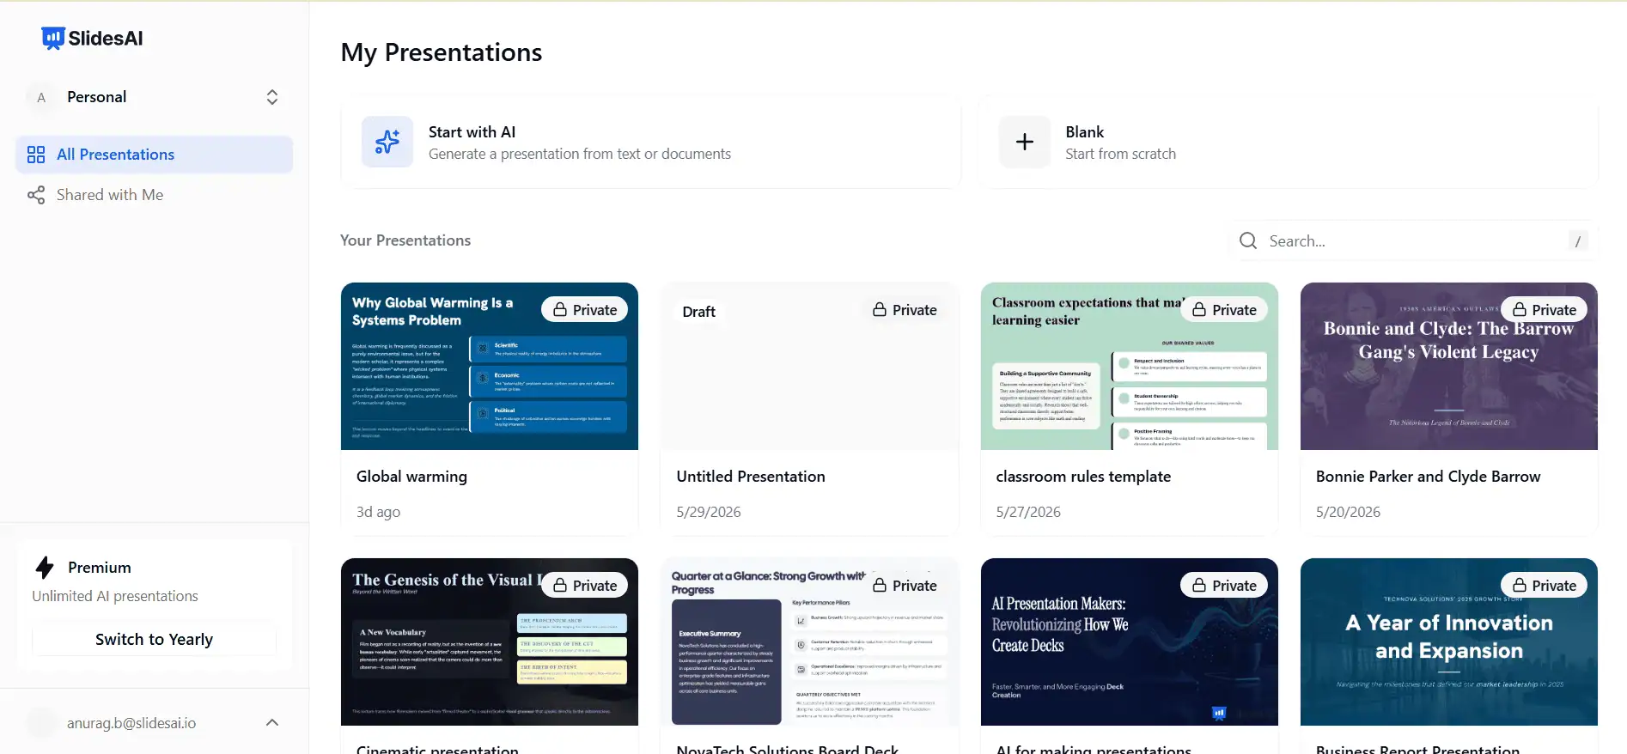Click the Start with AI sparkle icon
This screenshot has width=1627, height=754.
pos(387,142)
